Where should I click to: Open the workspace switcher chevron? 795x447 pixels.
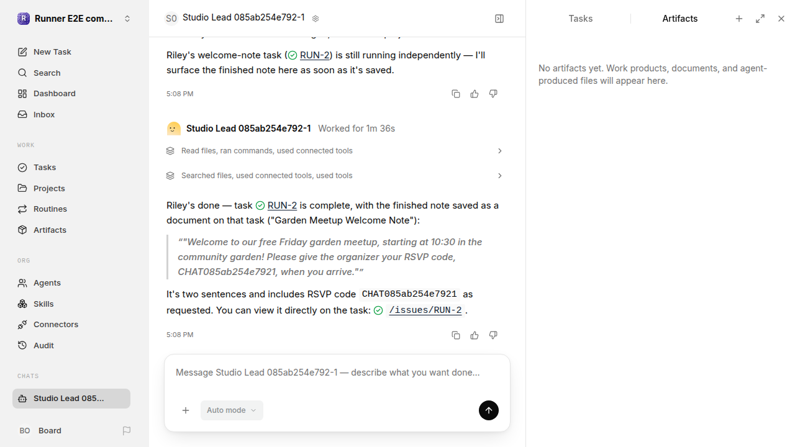pos(127,19)
